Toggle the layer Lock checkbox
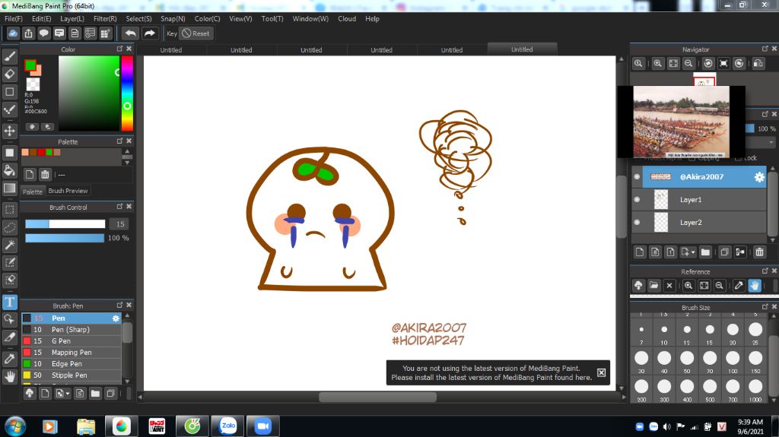Viewport: 779px width, 437px height. 738,158
